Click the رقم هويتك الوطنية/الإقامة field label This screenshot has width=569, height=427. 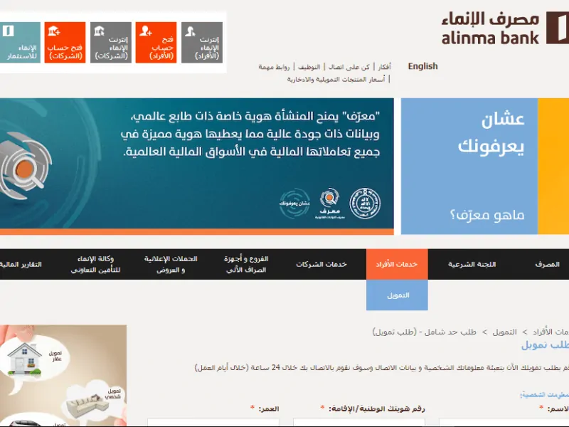coord(377,408)
